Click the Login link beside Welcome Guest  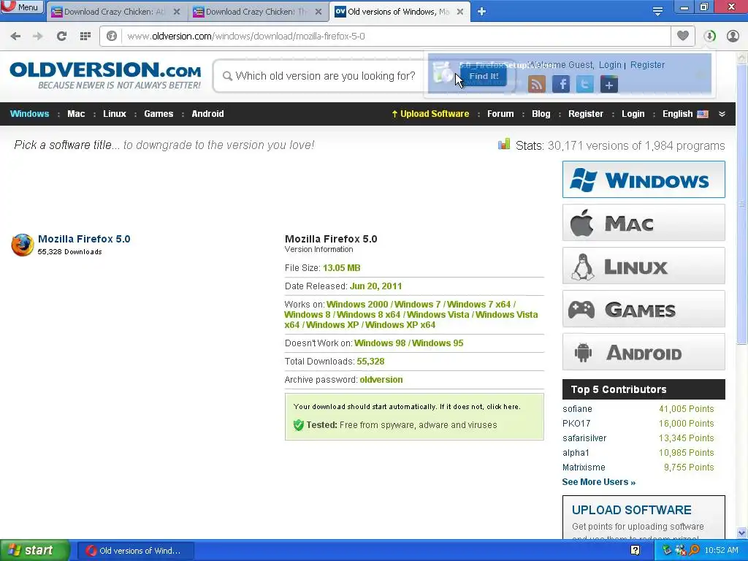click(x=610, y=65)
